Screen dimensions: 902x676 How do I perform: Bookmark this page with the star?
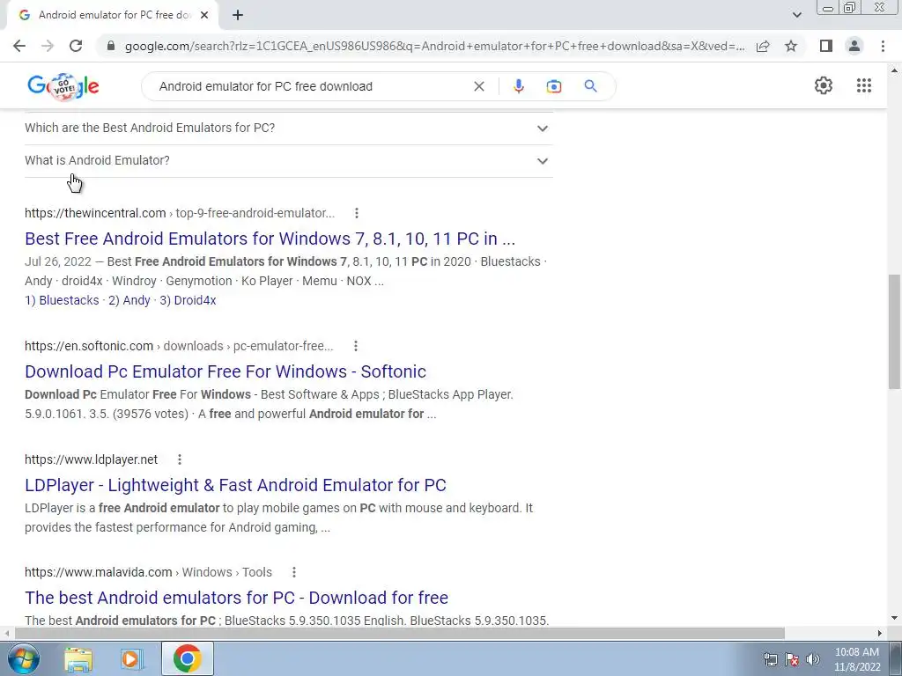click(x=791, y=46)
